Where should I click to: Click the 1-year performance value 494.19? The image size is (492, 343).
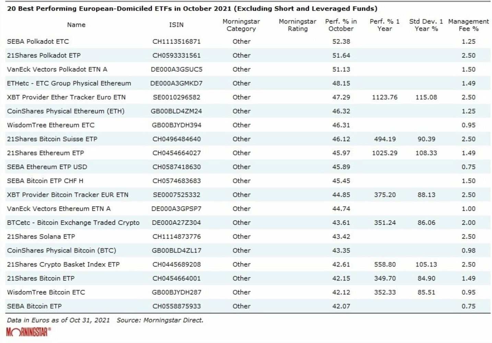coord(385,139)
